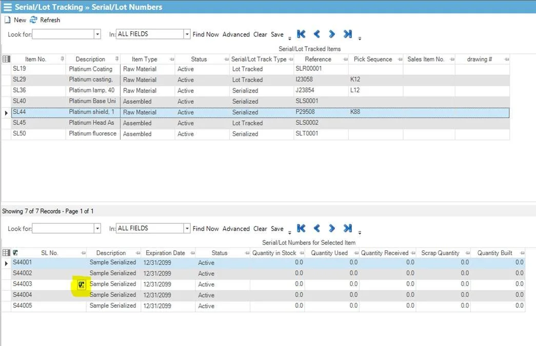The width and height of the screenshot is (536, 346).
Task: Toggle pin on Item No. column header
Action: pos(62,59)
